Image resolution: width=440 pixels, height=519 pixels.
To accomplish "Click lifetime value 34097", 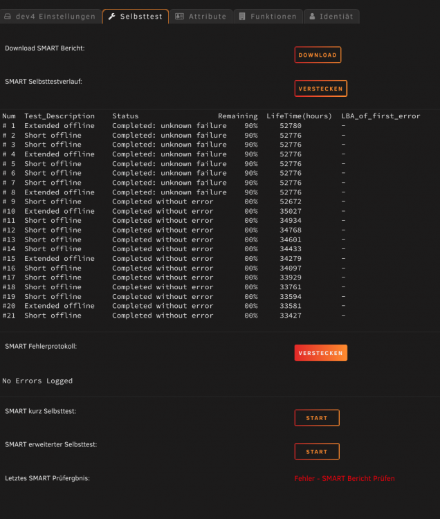I will pos(291,268).
